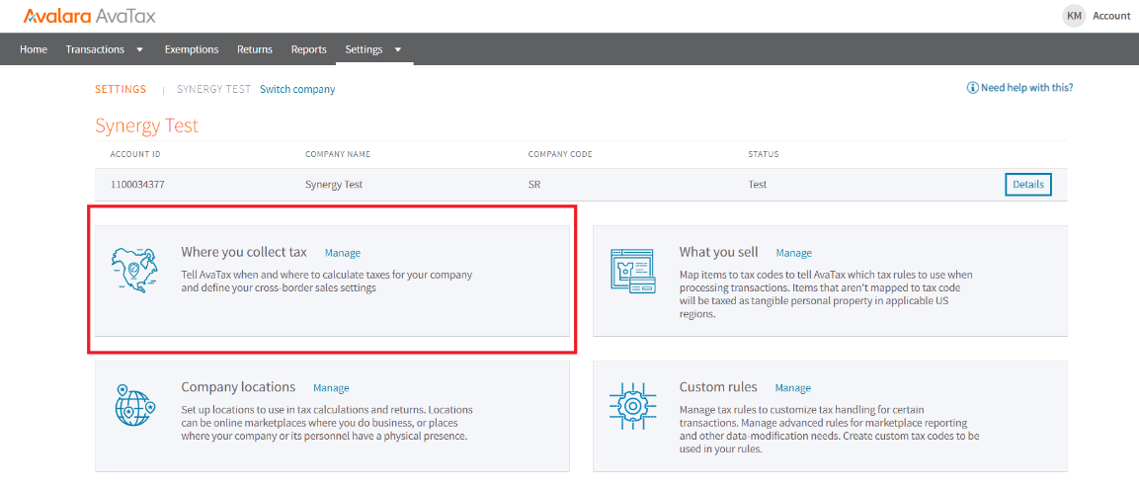Click the Where you collect tax title
Screen dimensions: 1139x488
coord(244,252)
